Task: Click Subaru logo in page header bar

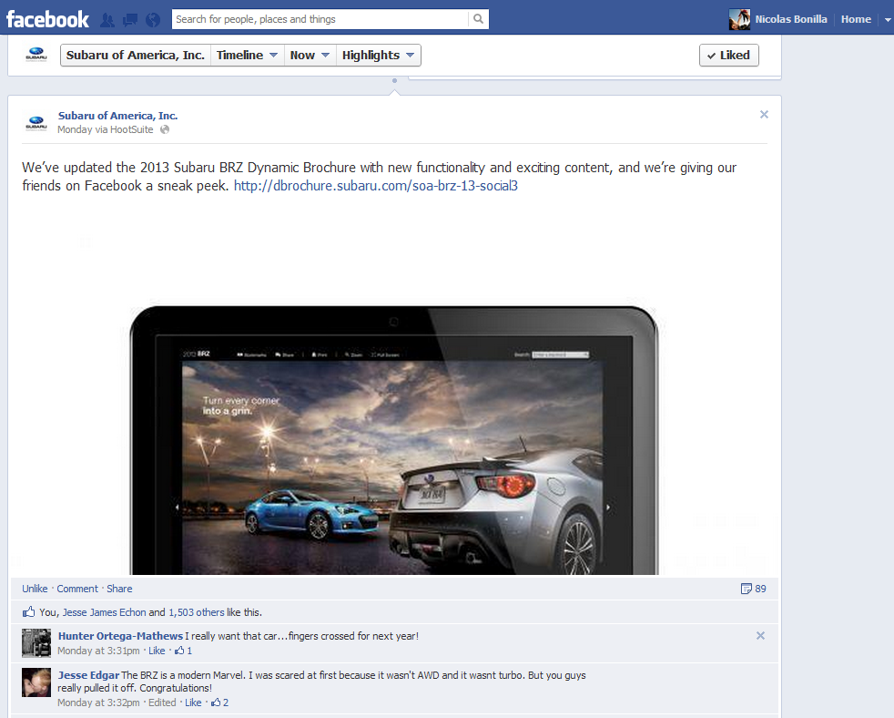Action: pos(36,55)
